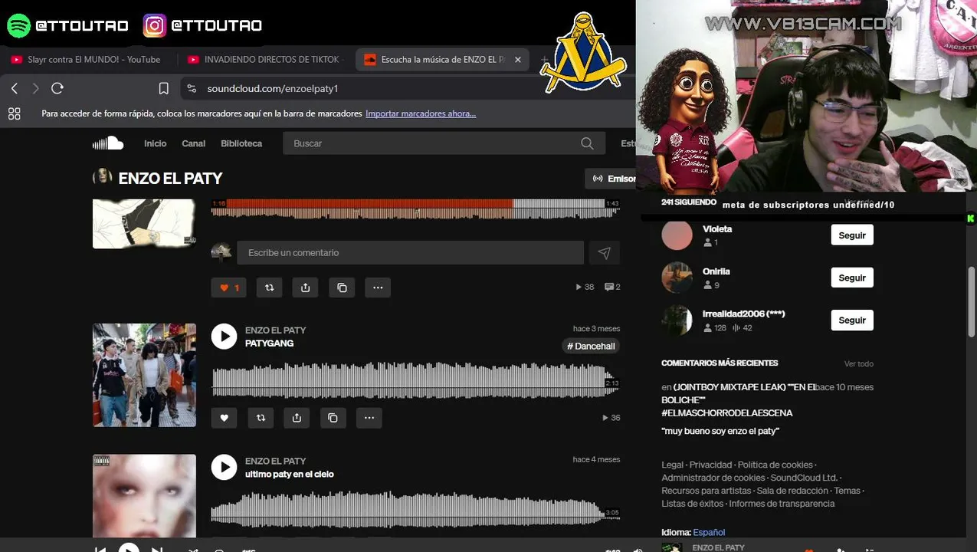Bookmark this page using the bookmark icon
Viewport: 977px width, 552px height.
[163, 88]
